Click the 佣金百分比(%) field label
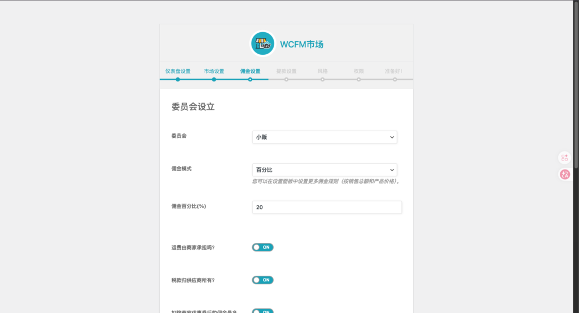Image resolution: width=579 pixels, height=313 pixels. [x=188, y=206]
